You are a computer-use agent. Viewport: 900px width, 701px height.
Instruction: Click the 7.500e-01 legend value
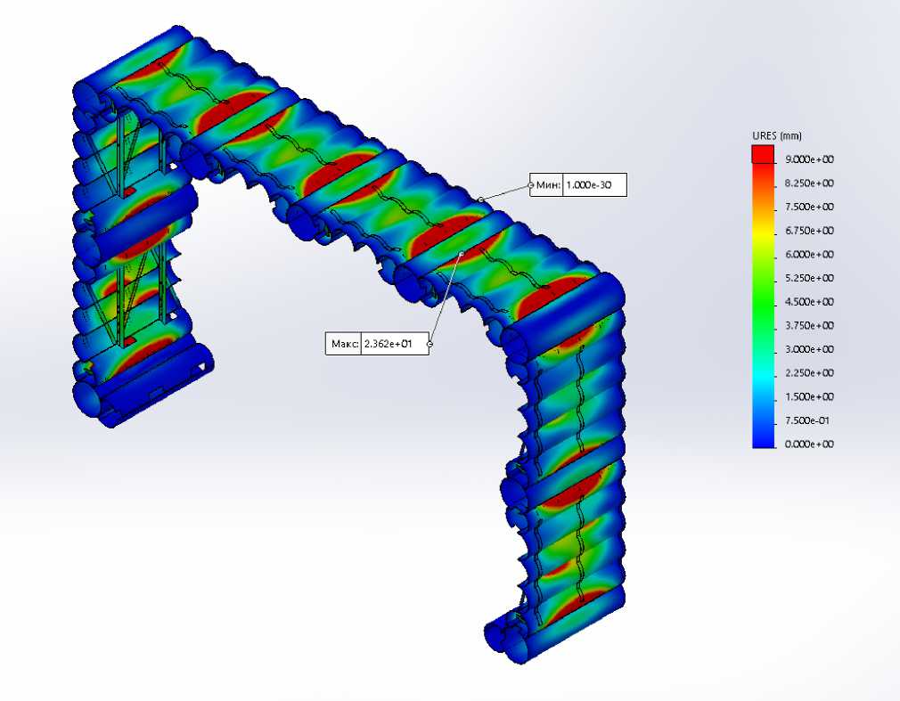tap(807, 420)
